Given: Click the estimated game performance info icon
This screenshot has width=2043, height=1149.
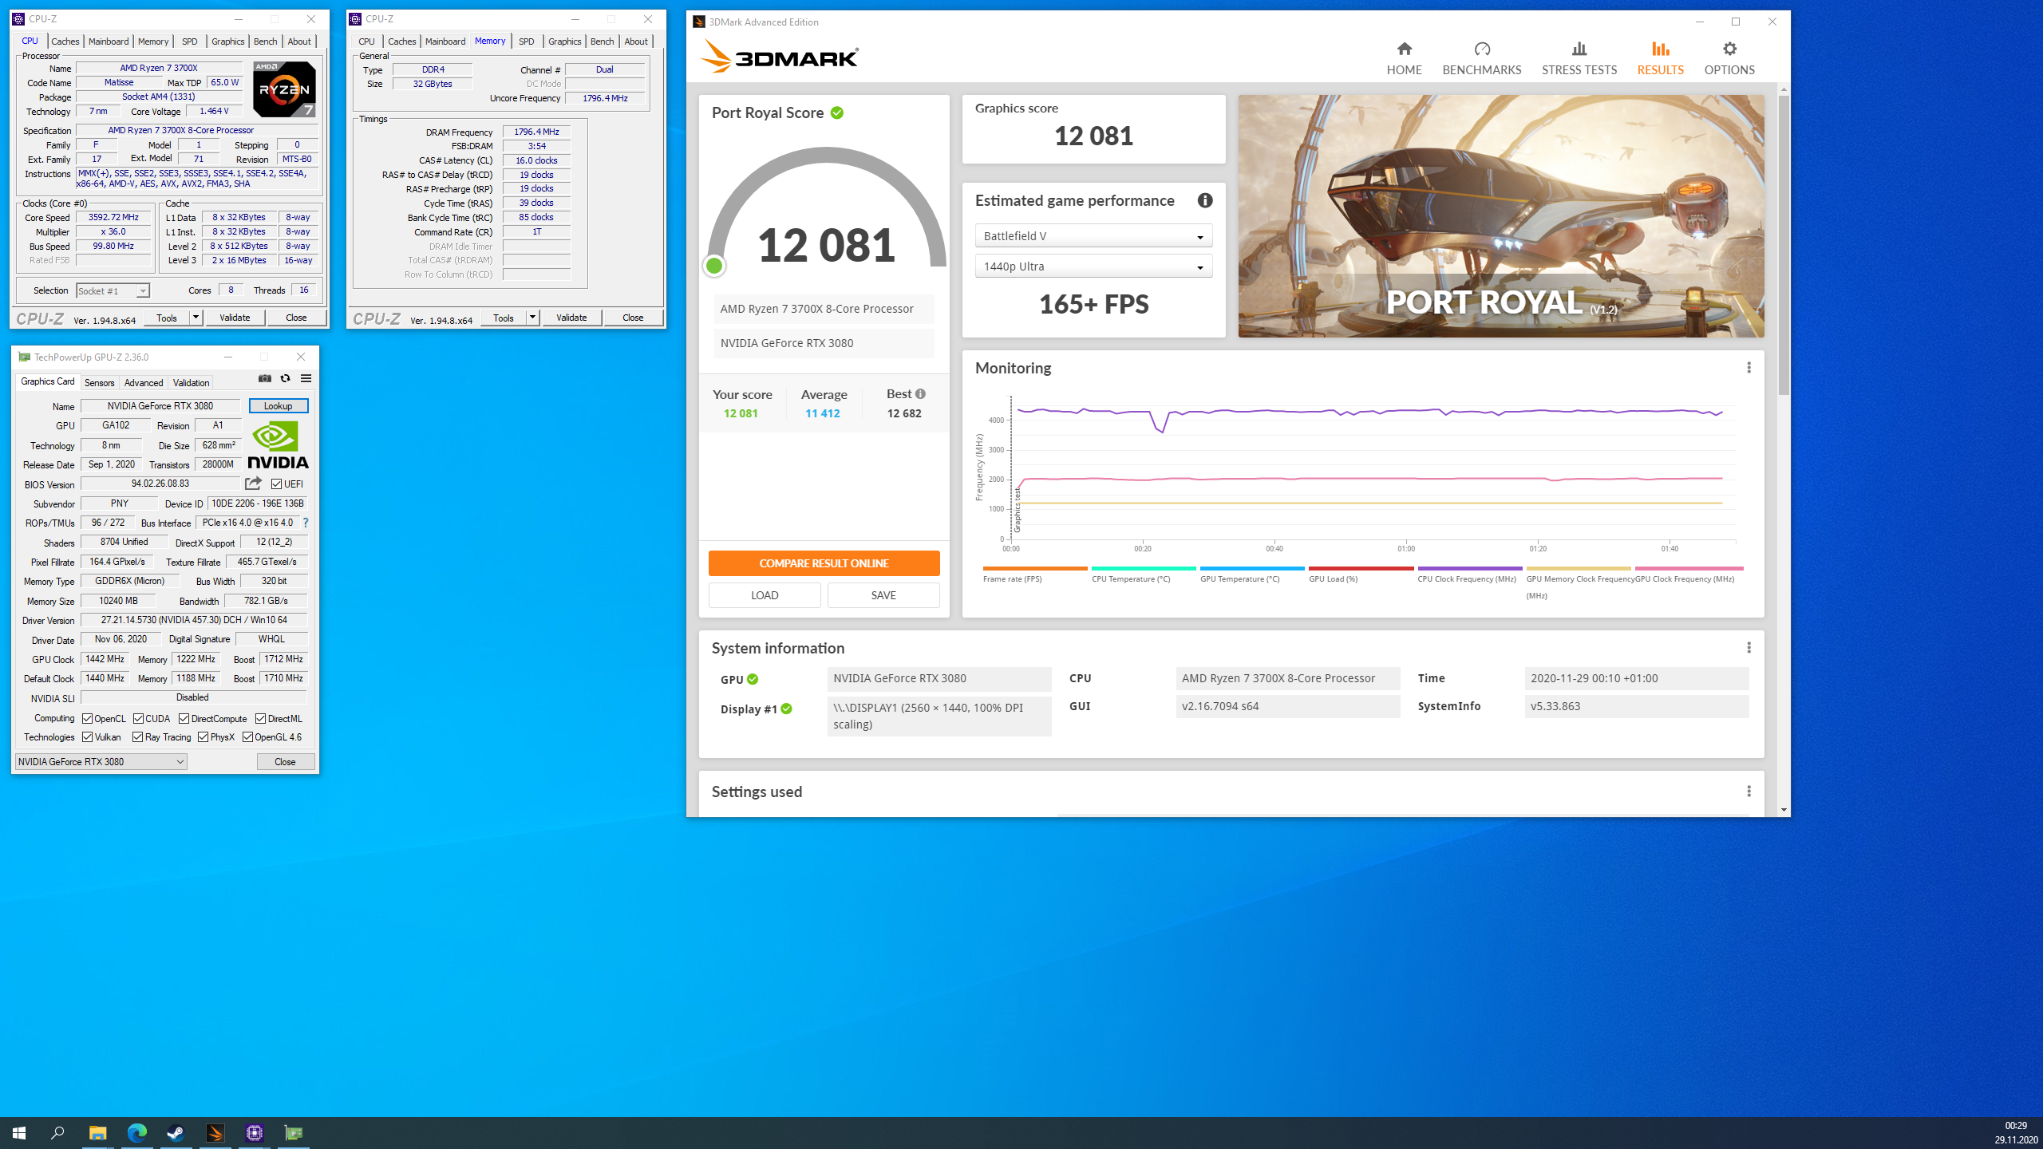Looking at the screenshot, I should coord(1205,200).
